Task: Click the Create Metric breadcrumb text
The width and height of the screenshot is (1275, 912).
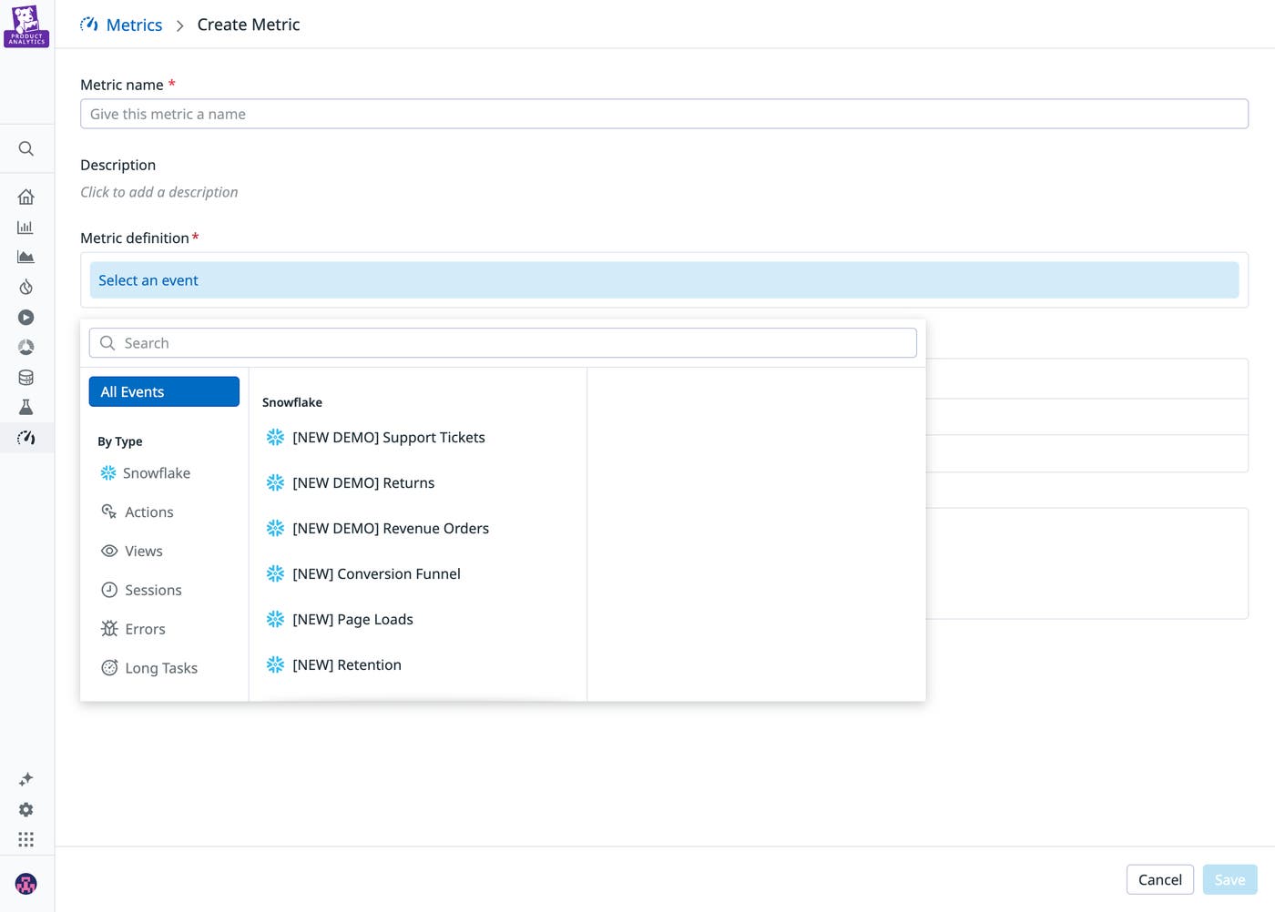Action: click(x=249, y=25)
